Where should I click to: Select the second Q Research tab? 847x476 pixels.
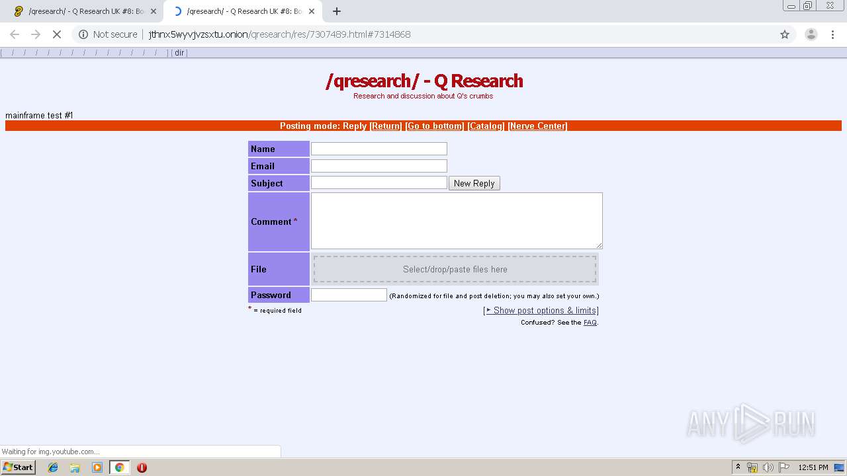[x=242, y=11]
